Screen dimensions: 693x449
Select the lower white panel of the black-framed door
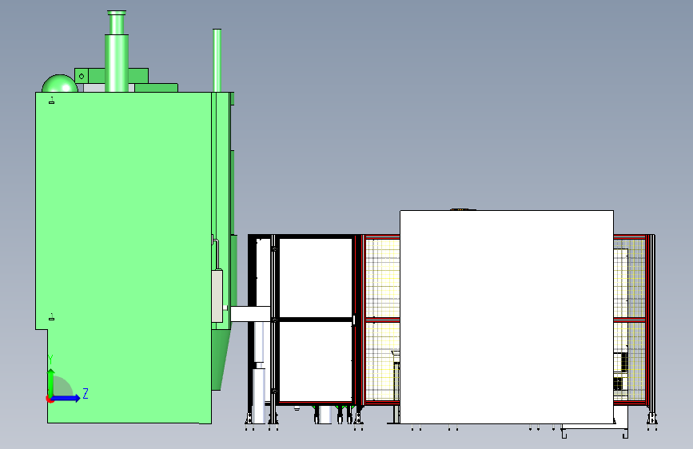(x=316, y=361)
